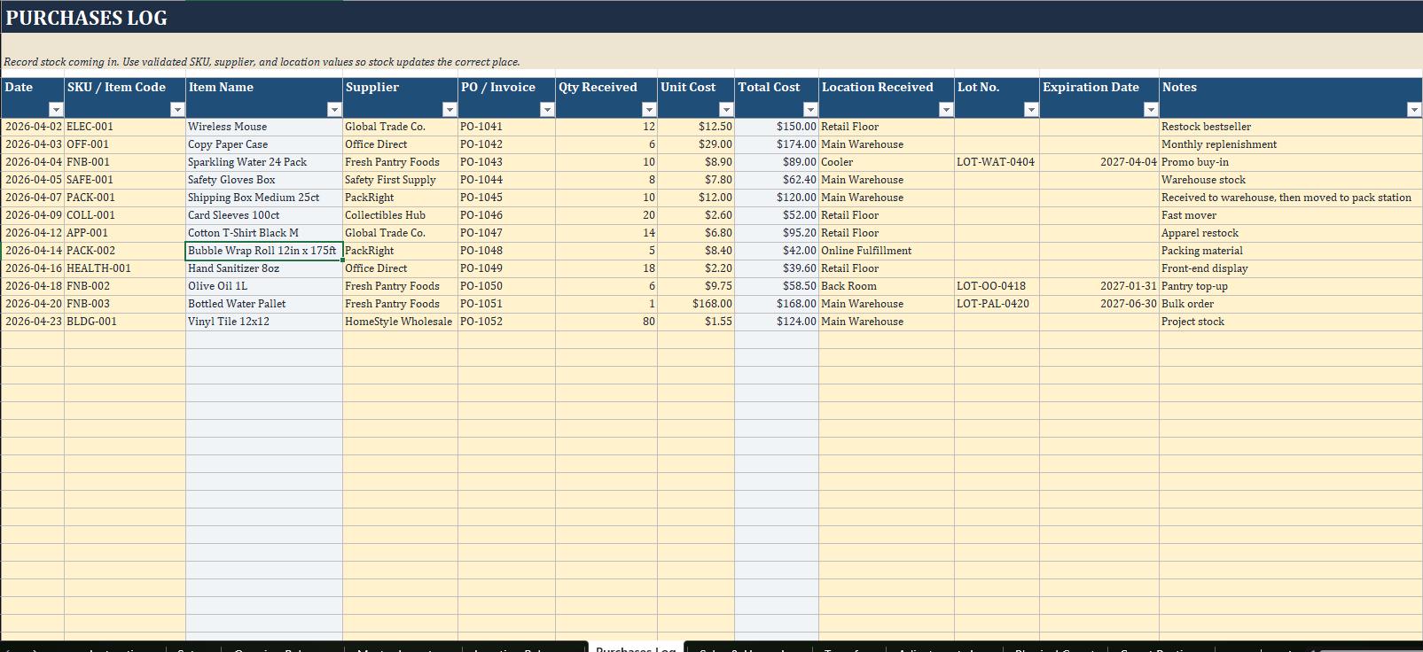Viewport: 1423px width, 652px height.
Task: Click the Collectibles Hub supplier cell
Action: pyautogui.click(x=400, y=215)
